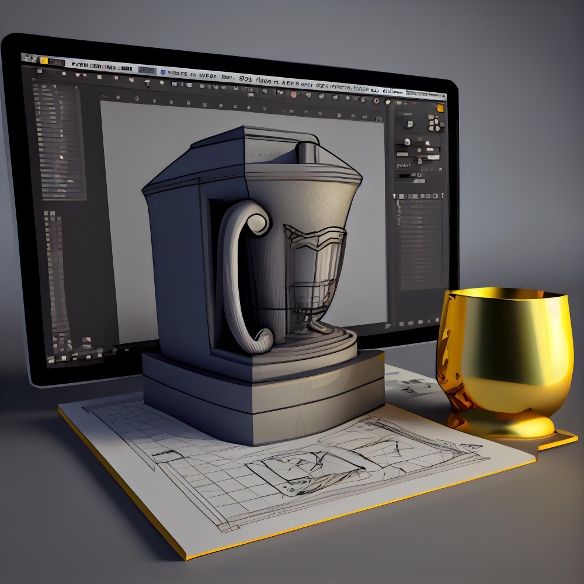Click the round button left of orange icon
Viewport: 584px width, 584px height.
[388, 102]
